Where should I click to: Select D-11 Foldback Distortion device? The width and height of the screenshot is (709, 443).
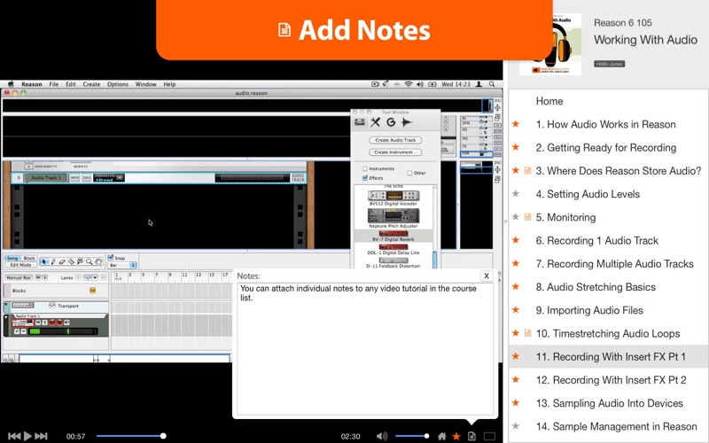coord(393,263)
